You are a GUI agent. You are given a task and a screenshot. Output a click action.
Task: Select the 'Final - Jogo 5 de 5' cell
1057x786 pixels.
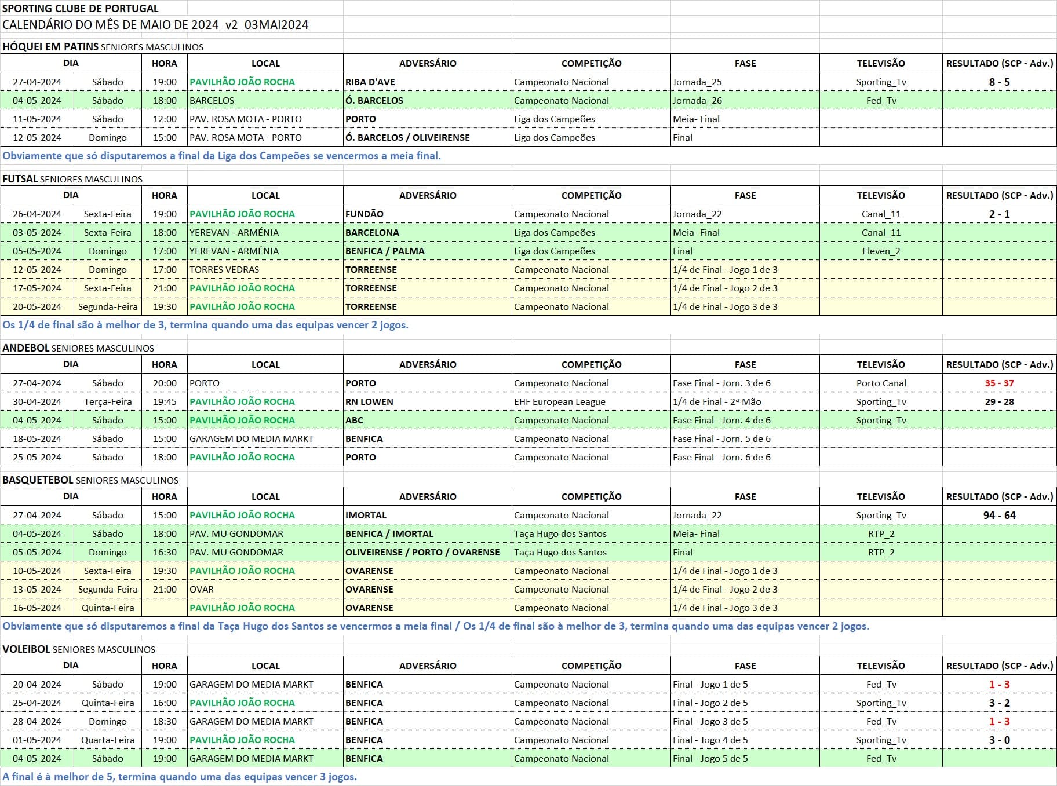click(x=745, y=758)
